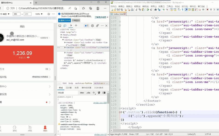Click the plus add tool icon in DevTools
This screenshot has width=219, height=136.
[x=76, y=25]
